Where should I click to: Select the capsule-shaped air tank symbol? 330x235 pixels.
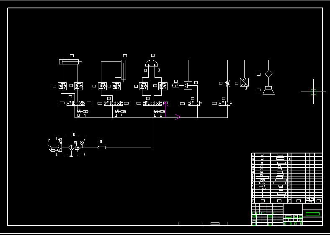(101, 148)
